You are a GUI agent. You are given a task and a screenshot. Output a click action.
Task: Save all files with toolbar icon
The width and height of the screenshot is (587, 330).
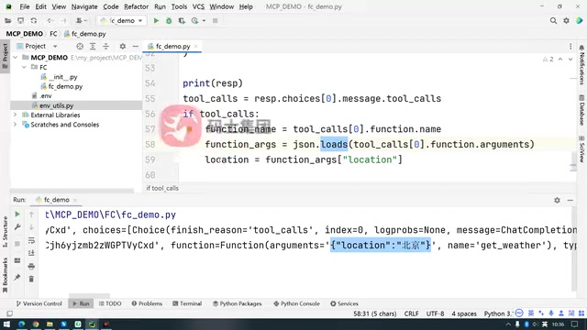pos(20,20)
